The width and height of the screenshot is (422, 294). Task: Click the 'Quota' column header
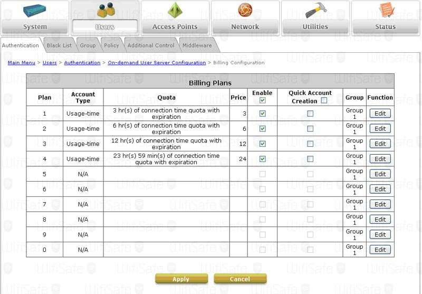tap(166, 98)
